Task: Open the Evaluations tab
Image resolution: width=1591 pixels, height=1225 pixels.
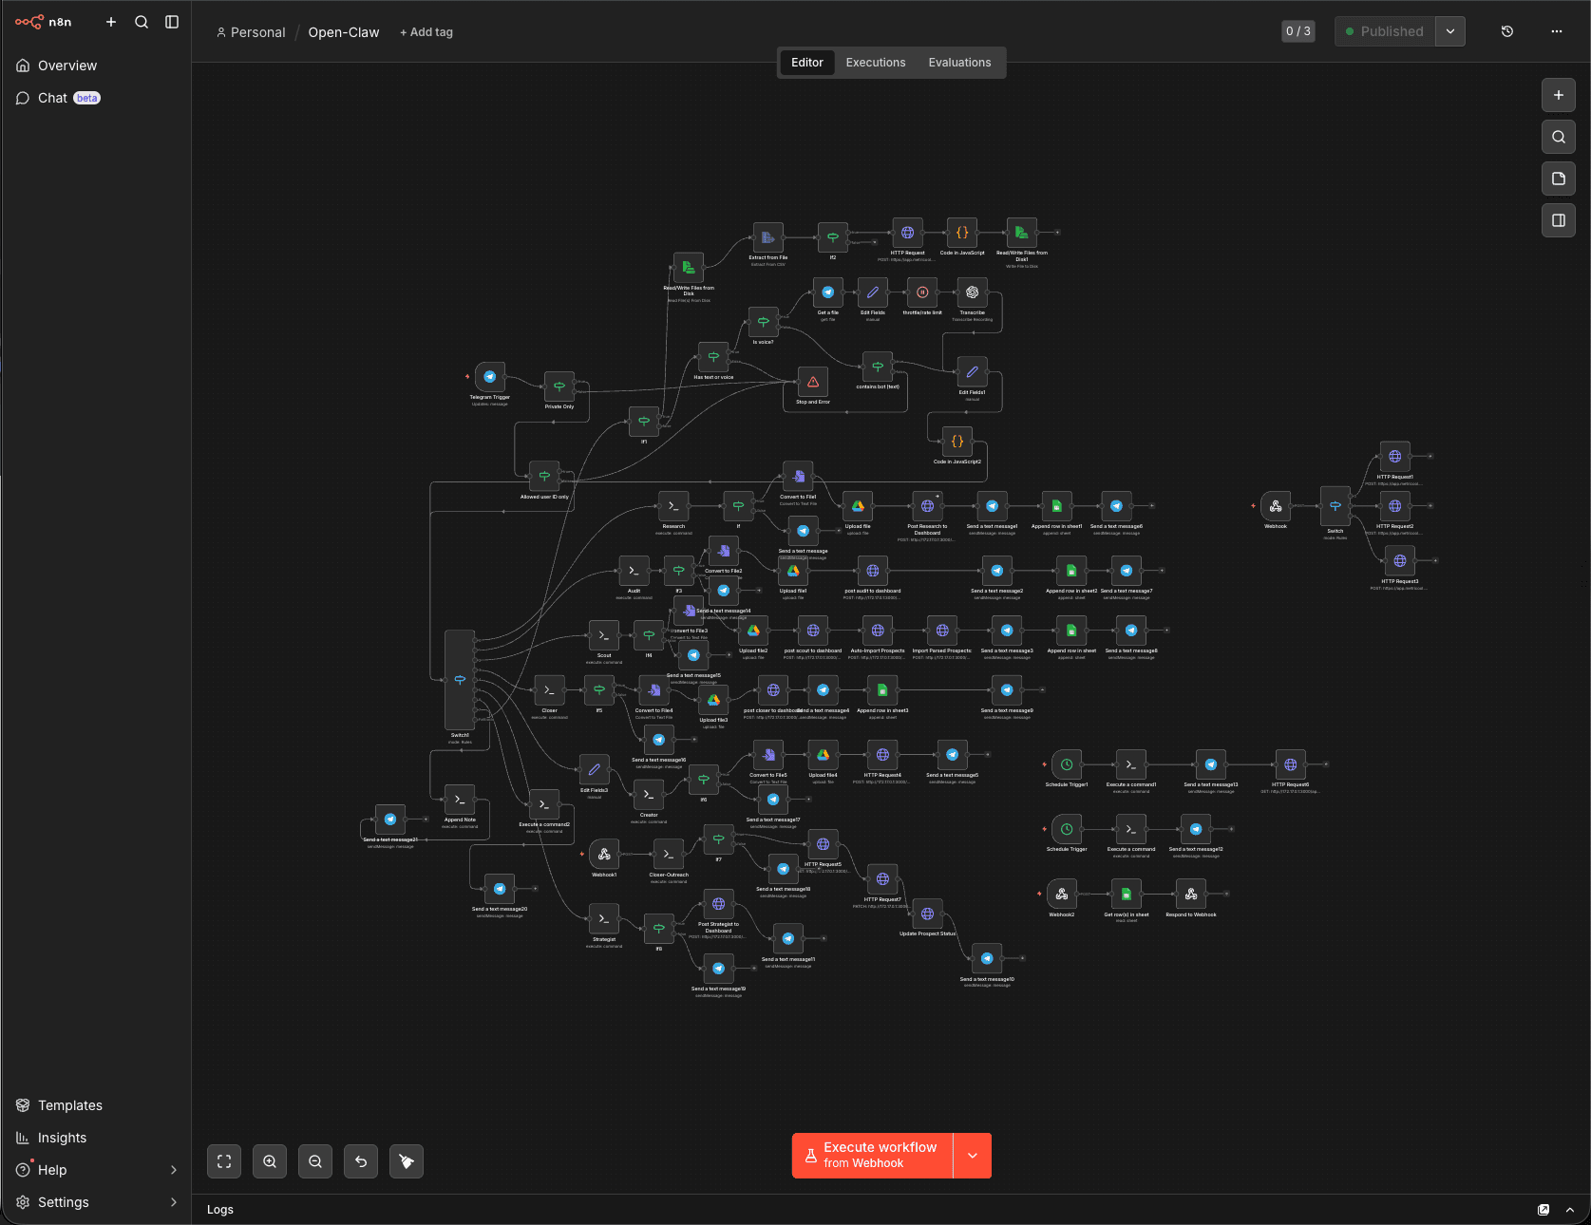Action: [959, 62]
